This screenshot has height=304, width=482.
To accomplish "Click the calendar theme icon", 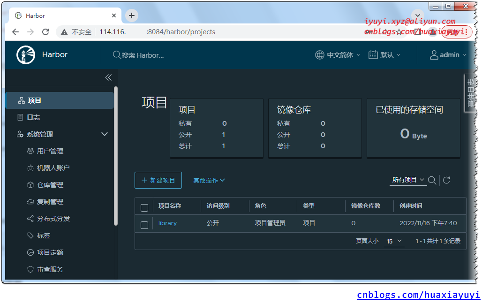I will (x=373, y=55).
